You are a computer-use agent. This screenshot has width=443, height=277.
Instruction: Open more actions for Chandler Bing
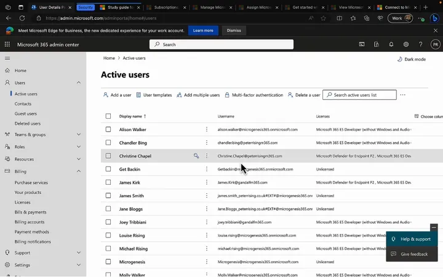pos(207,143)
